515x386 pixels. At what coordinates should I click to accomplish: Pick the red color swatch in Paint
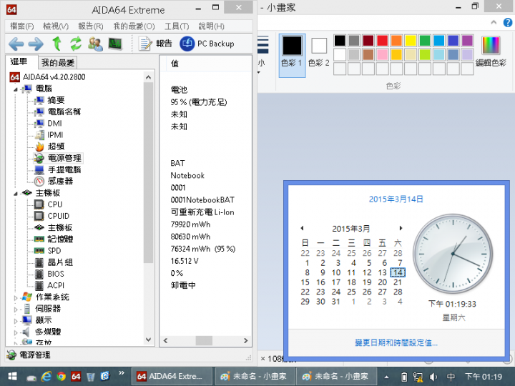coord(382,40)
